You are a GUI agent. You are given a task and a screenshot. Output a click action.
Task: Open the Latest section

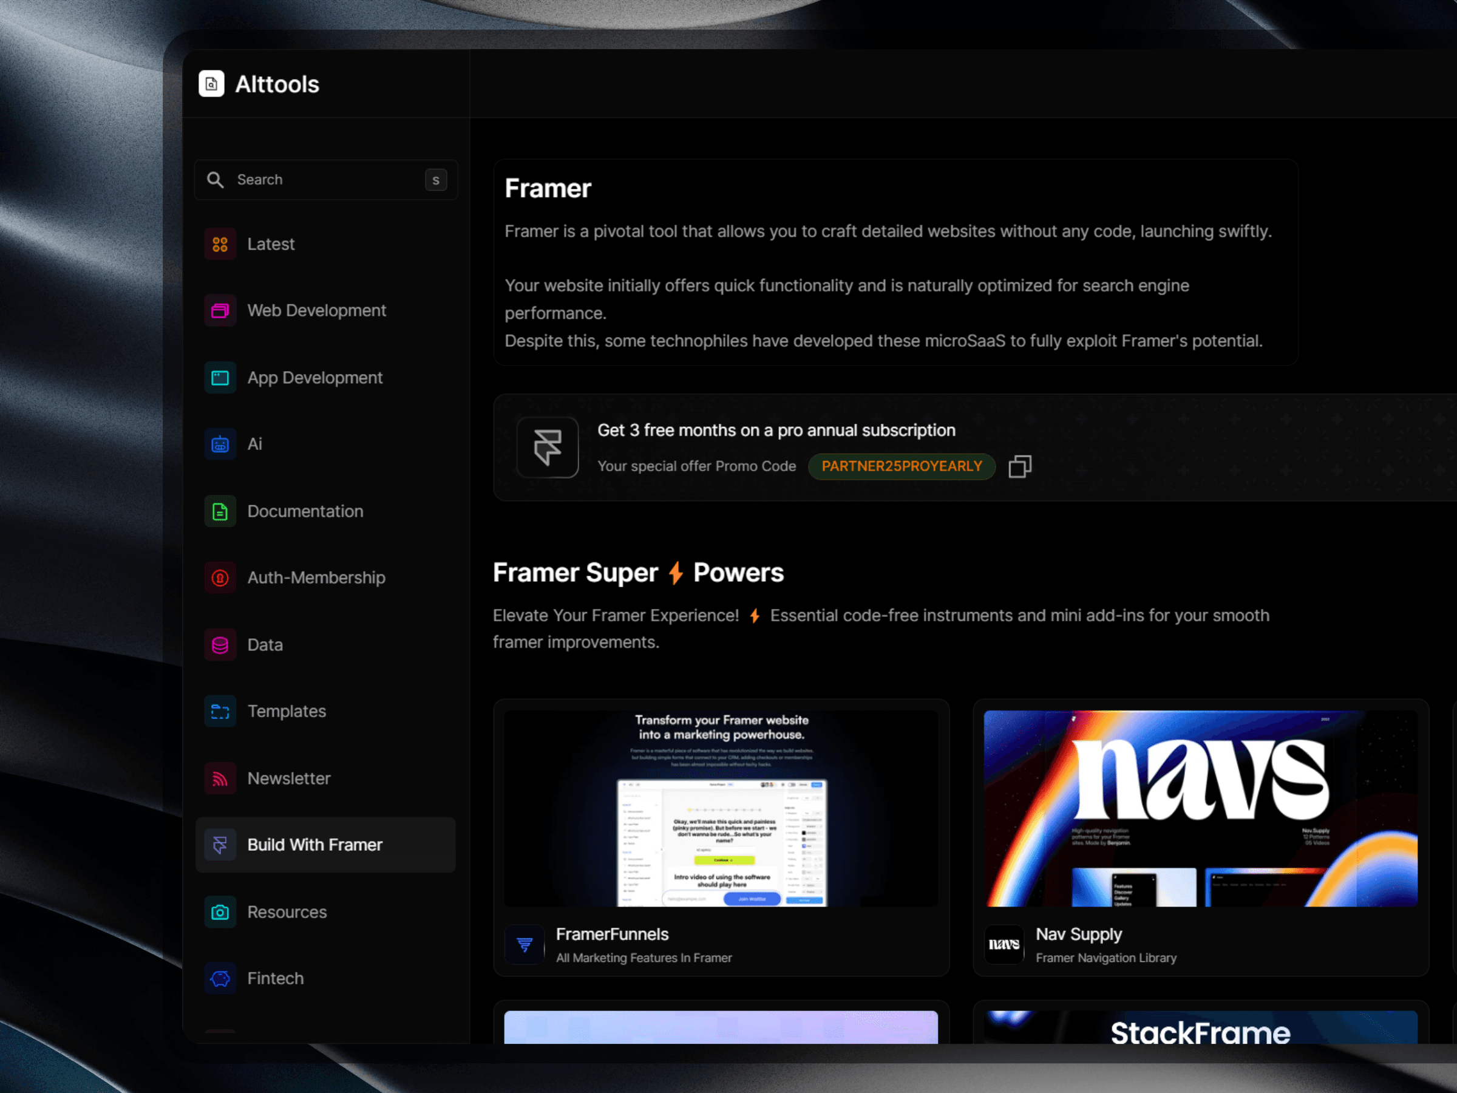click(x=271, y=243)
